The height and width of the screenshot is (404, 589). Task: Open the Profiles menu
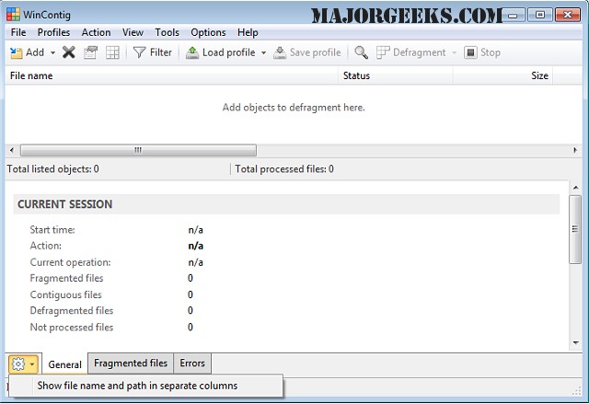(53, 32)
